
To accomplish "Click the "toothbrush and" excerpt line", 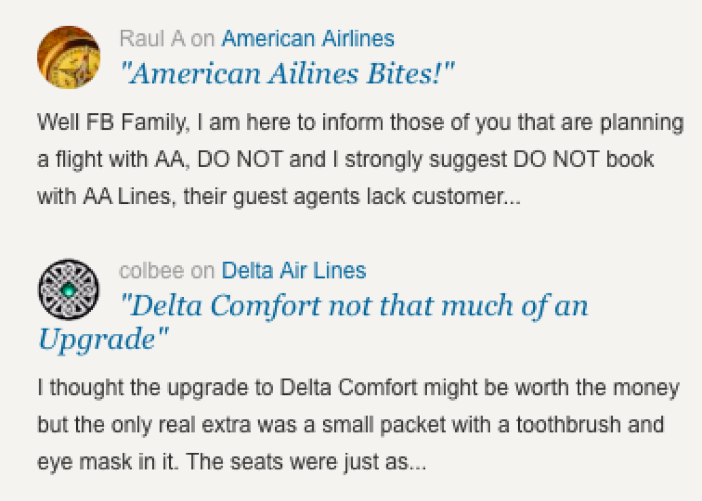I will pyautogui.click(x=350, y=425).
